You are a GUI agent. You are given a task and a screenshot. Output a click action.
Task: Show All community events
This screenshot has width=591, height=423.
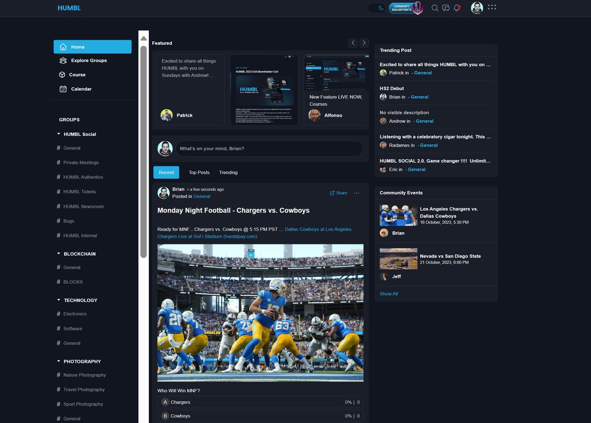coord(389,293)
